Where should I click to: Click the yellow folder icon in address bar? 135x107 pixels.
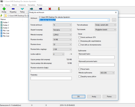6,16
